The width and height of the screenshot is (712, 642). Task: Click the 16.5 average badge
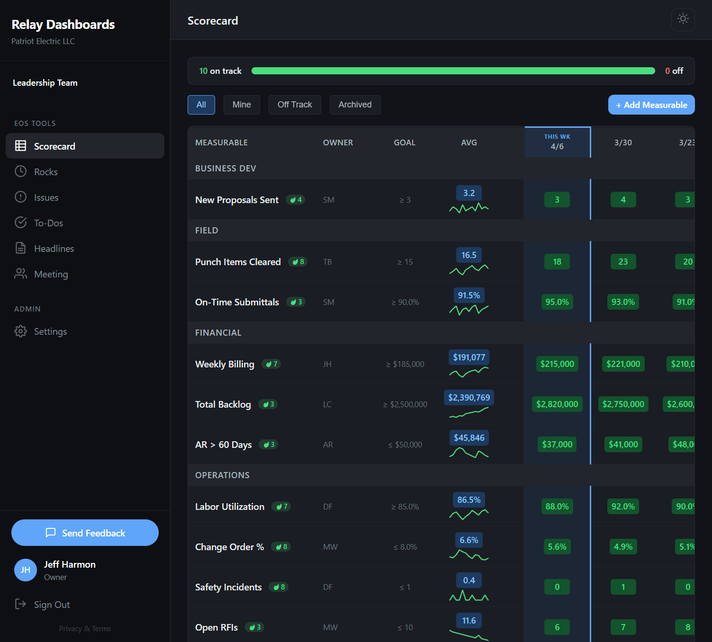pos(469,255)
